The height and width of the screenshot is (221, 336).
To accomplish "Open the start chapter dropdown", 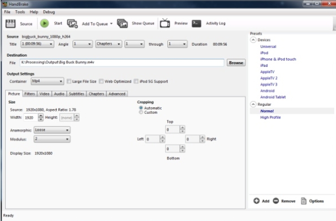I will tap(135, 44).
